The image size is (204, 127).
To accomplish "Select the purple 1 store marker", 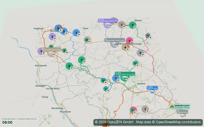I will pyautogui.click(x=41, y=51).
